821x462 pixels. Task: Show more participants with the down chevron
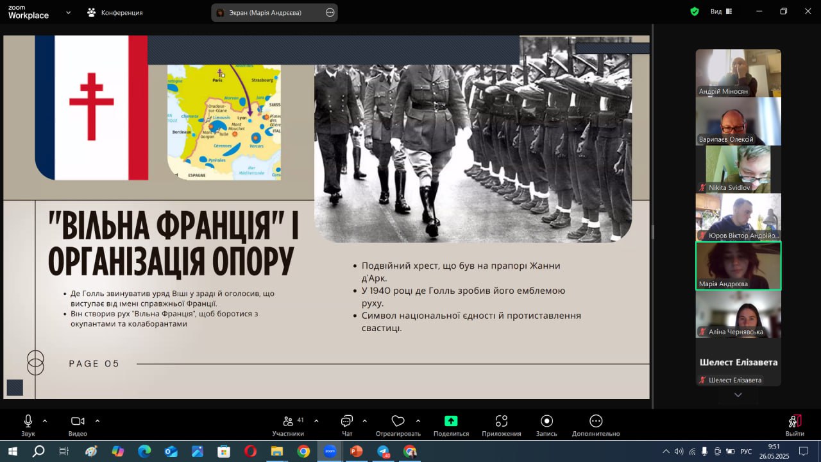click(738, 395)
